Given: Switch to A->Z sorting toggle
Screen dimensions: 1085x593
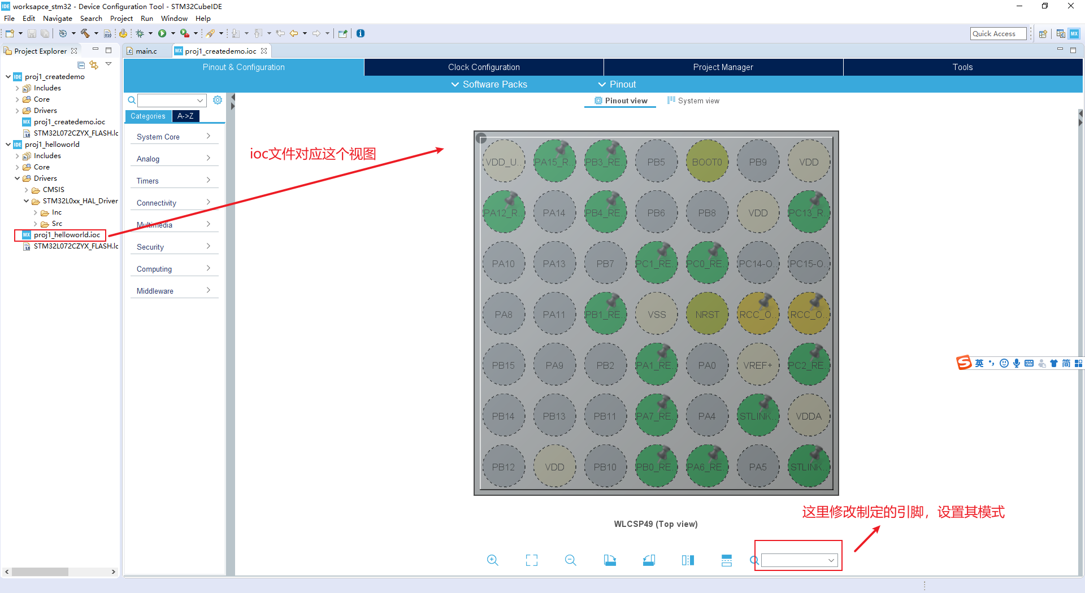Looking at the screenshot, I should click(x=185, y=116).
